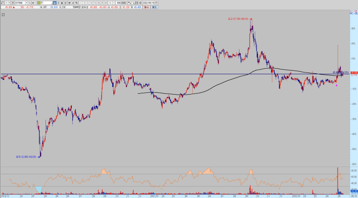The width and height of the screenshot is (358, 198).
Task: Click the blue volume value tag at bottom right
Action: pyautogui.click(x=354, y=191)
